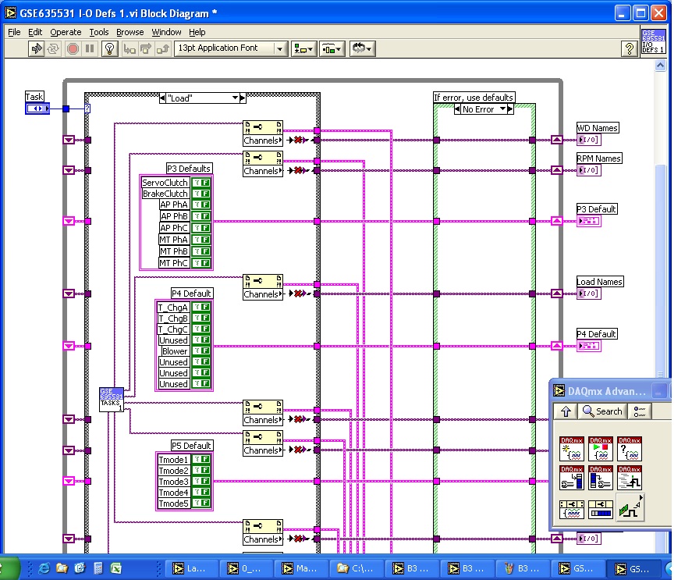Click the Pause toolbar button
692x580 pixels.
click(90, 48)
